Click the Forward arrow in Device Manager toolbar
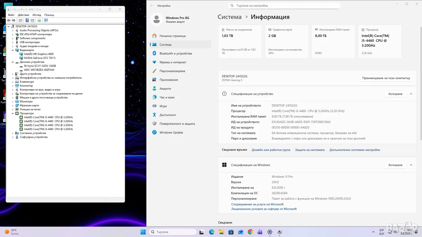 point(14,20)
